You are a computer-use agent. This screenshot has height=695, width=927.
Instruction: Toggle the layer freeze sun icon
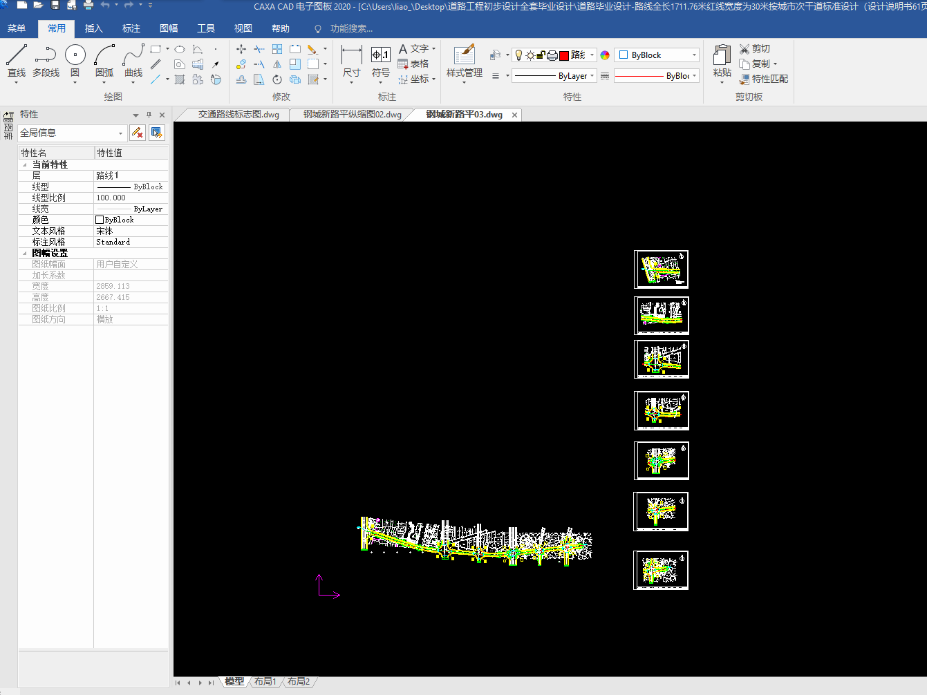[530, 55]
